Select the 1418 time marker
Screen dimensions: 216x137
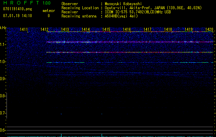point(168,30)
